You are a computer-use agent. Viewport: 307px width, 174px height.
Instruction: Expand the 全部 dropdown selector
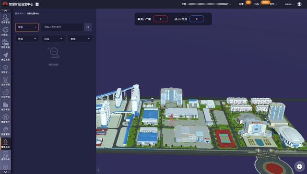(x=27, y=27)
